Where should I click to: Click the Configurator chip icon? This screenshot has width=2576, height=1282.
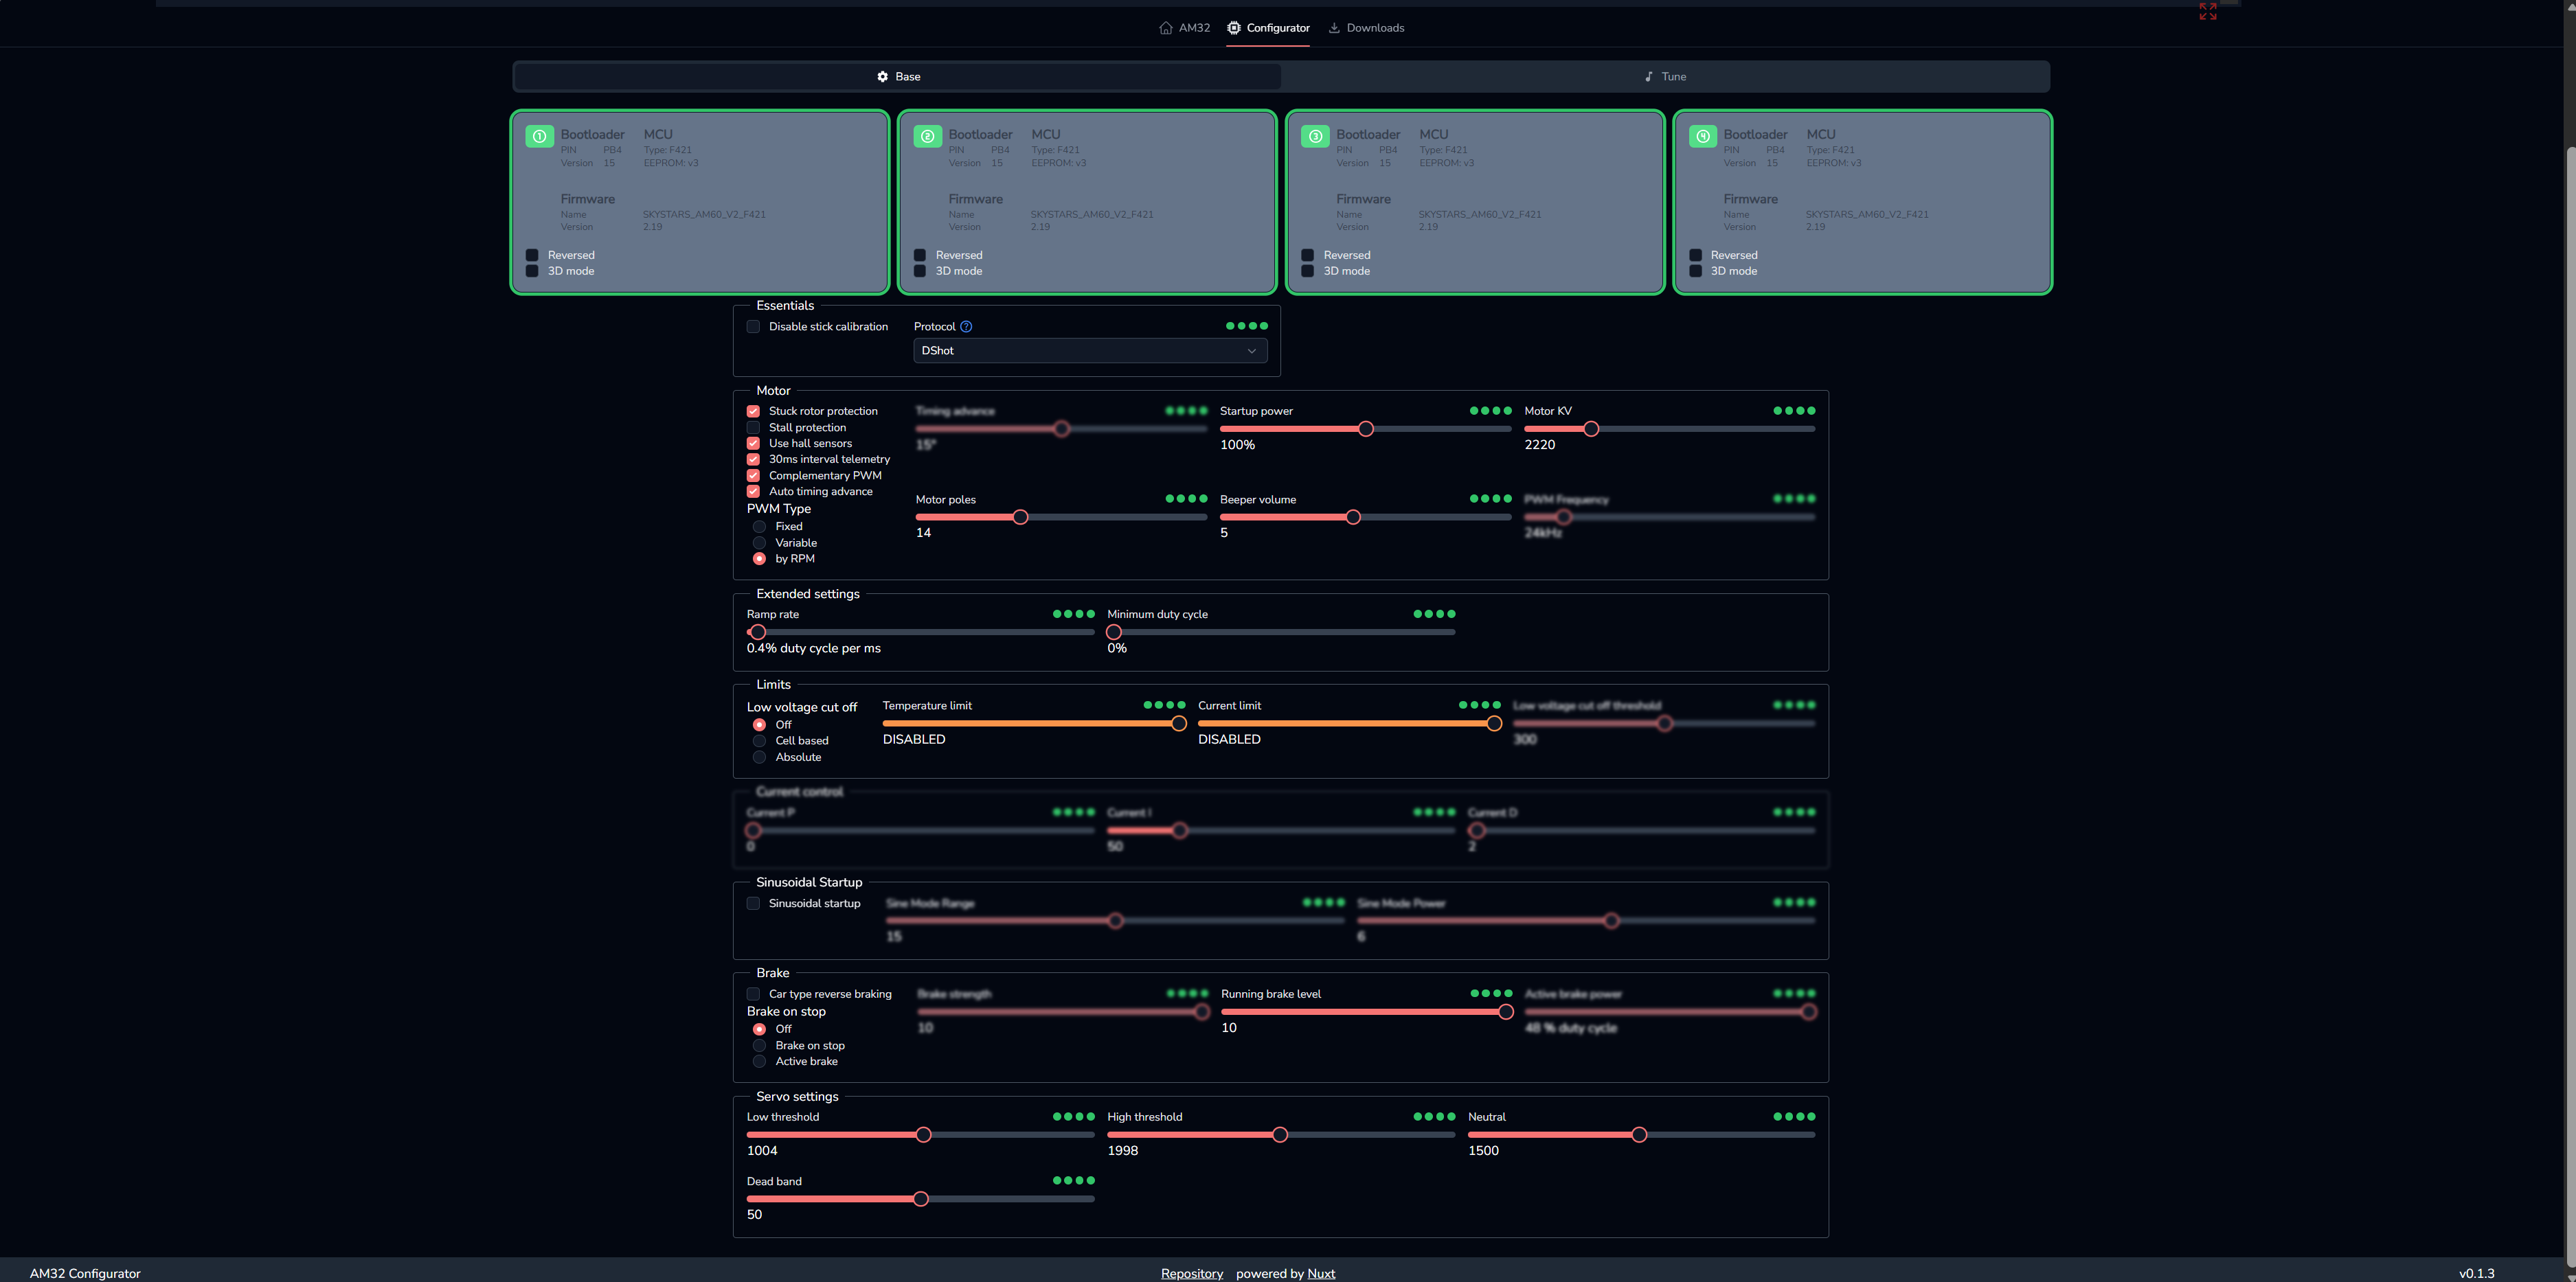tap(1234, 28)
